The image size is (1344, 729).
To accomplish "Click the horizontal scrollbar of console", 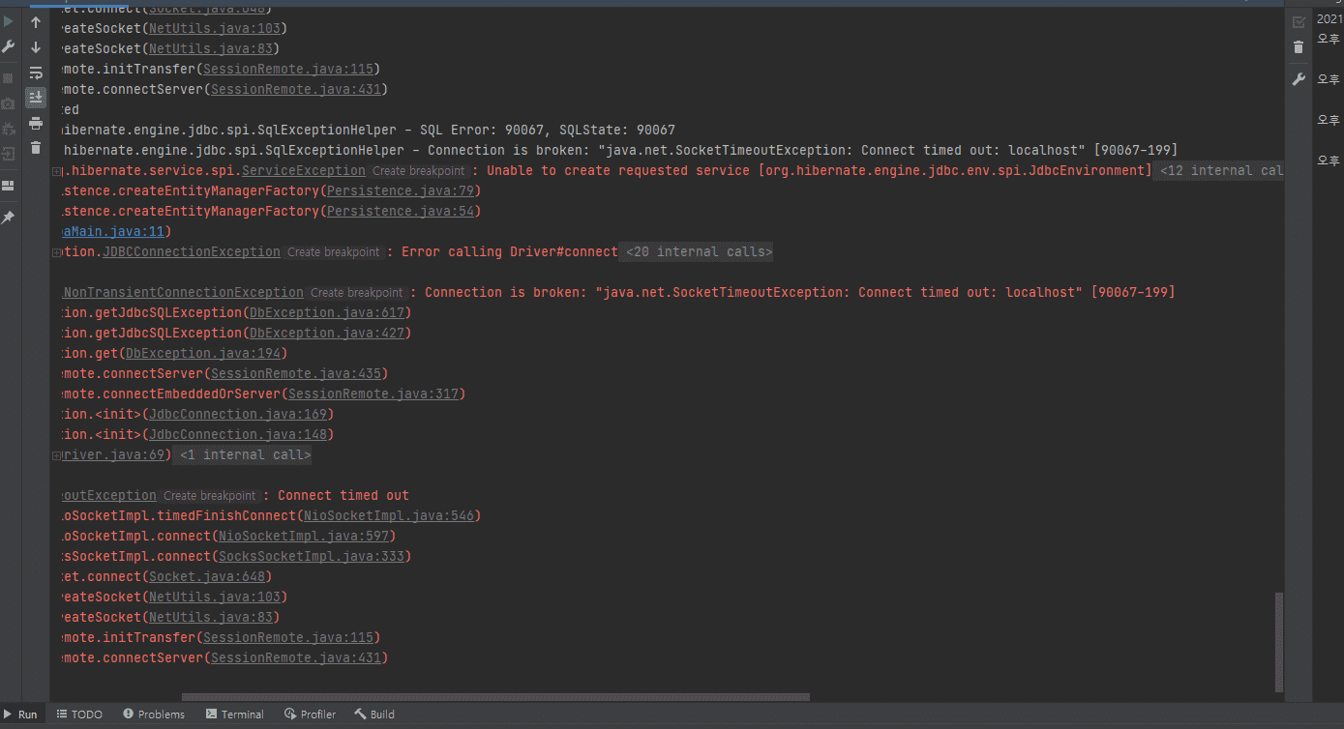I will point(495,696).
